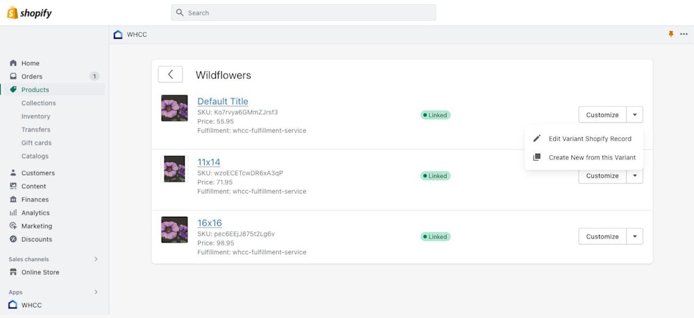The height and width of the screenshot is (318, 694).
Task: Choose Create New from this Variant
Action: (591, 157)
